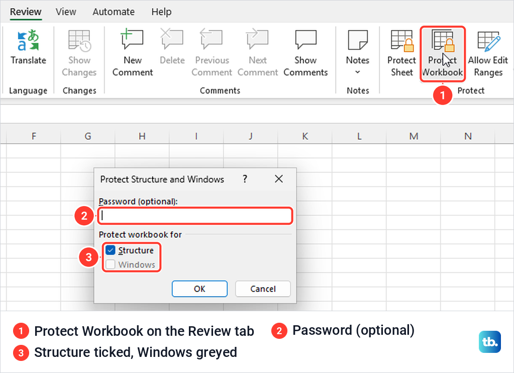Viewport: 514px width, 373px height.
Task: Untick the Structure checkbox
Action: point(111,250)
